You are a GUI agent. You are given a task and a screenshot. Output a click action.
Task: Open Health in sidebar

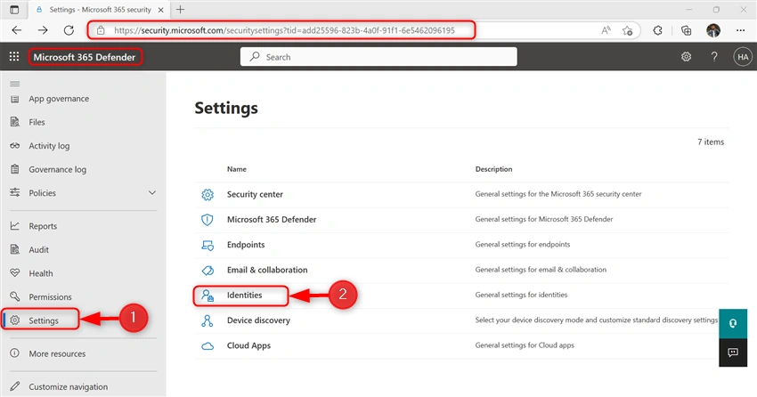point(41,273)
